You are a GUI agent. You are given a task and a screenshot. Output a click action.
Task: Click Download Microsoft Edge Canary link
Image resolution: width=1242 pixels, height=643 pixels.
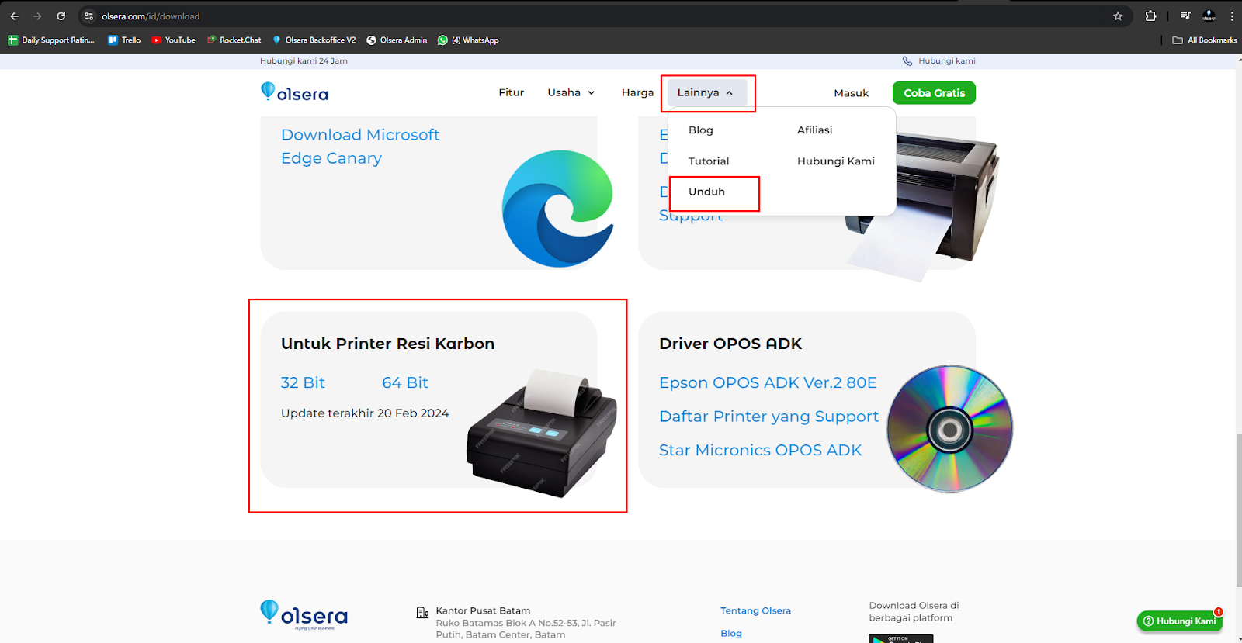(x=360, y=147)
